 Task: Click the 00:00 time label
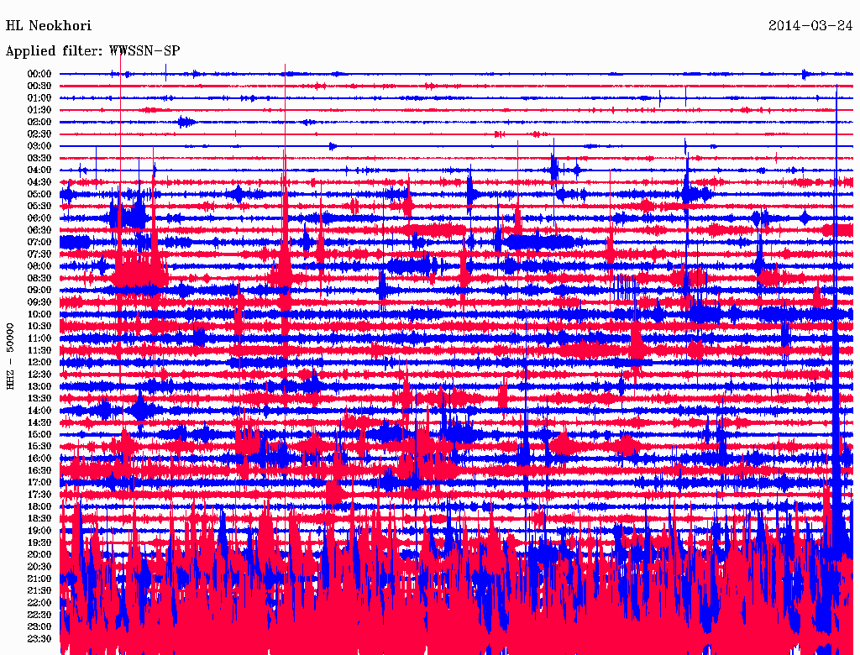coord(39,74)
